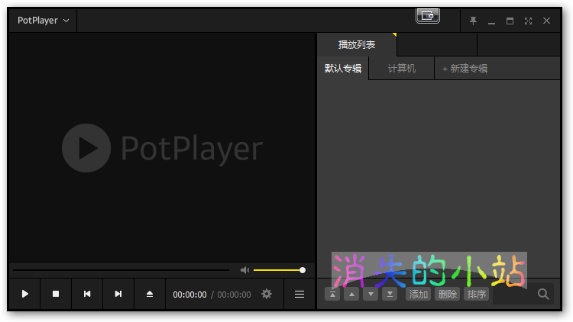Open the control panel gear icon
Image resolution: width=573 pixels, height=322 pixels.
coord(267,294)
